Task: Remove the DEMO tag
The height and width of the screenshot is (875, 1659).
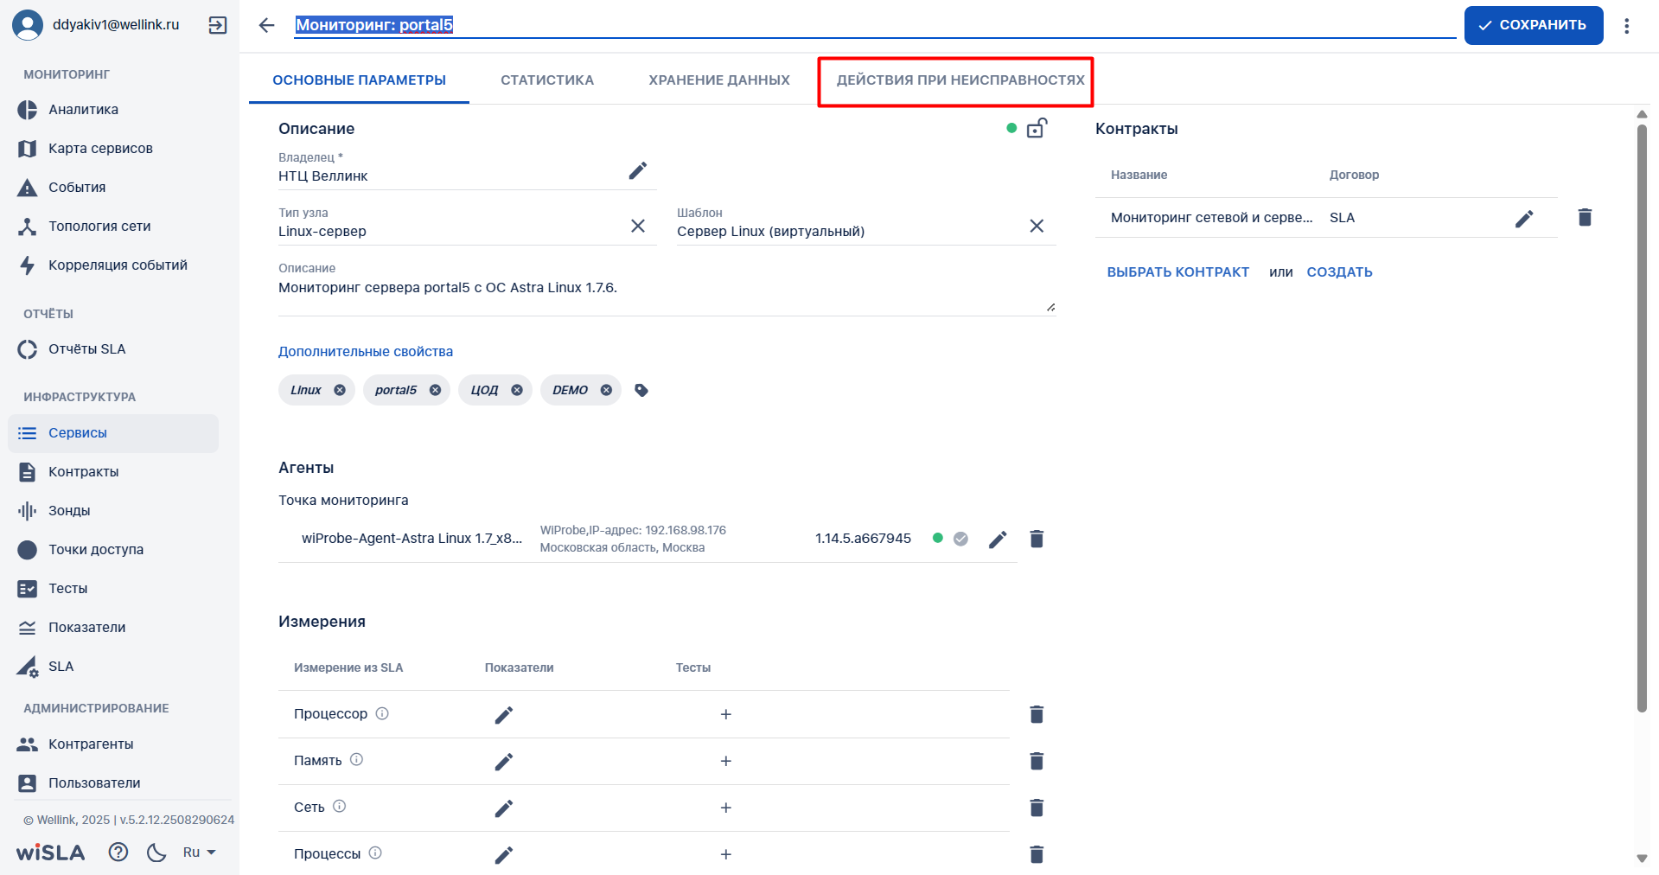Action: [606, 390]
